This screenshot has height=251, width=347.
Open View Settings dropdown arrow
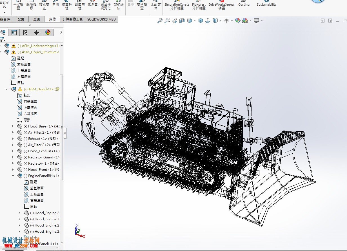[262, 21]
